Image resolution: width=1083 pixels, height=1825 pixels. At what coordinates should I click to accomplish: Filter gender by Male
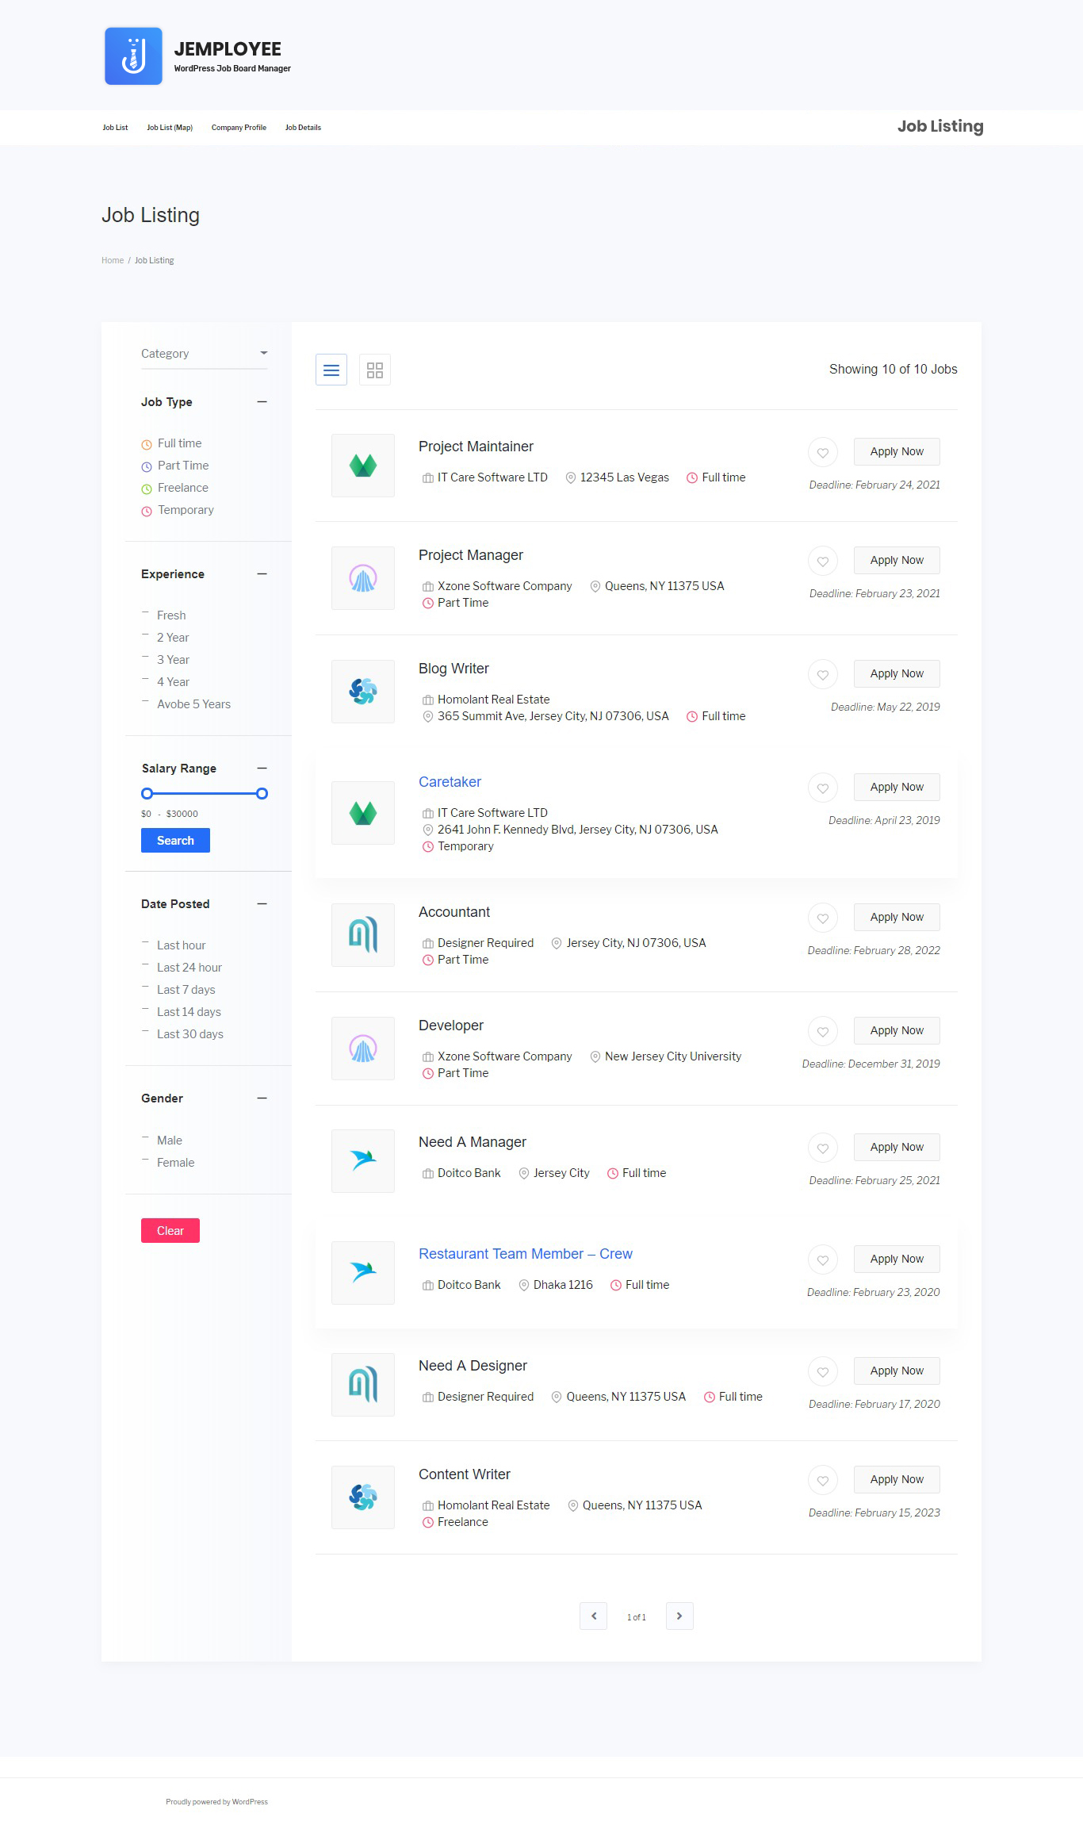click(x=170, y=1141)
